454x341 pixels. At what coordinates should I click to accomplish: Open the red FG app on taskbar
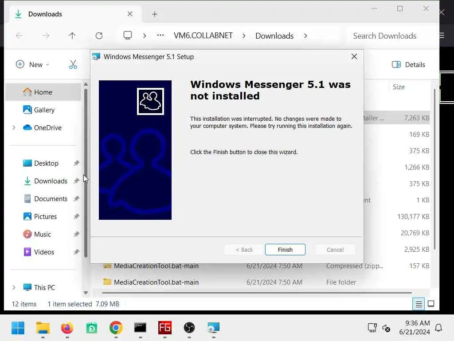click(165, 328)
